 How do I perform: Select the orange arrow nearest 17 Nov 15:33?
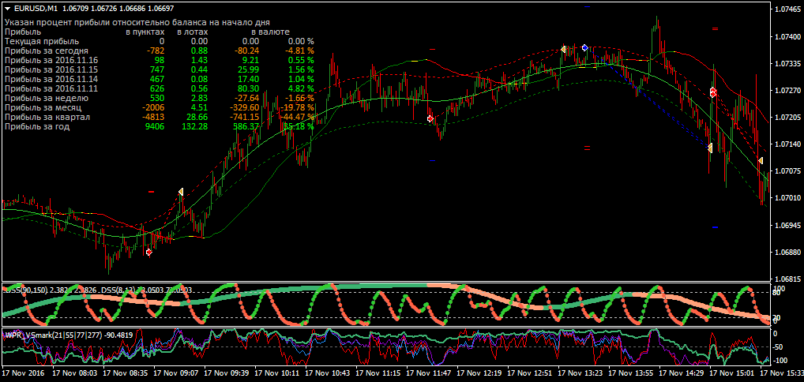click(x=760, y=161)
